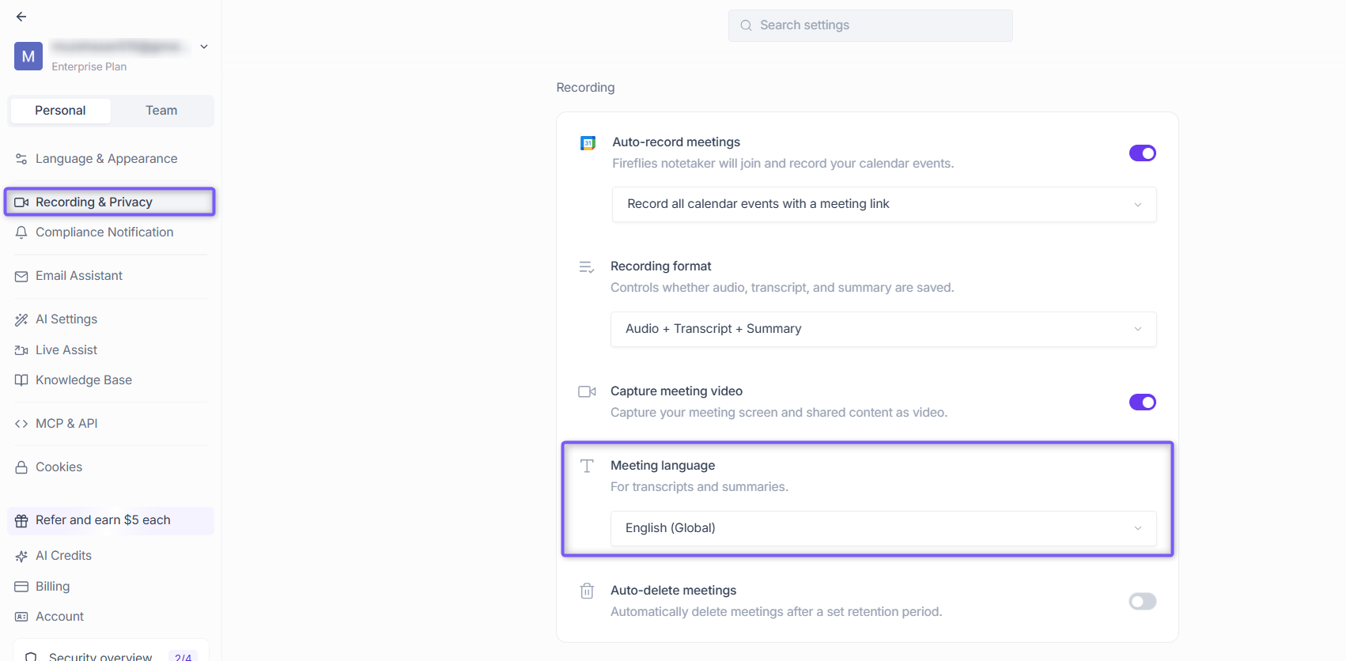
Task: Click the back arrow icon
Action: [21, 17]
